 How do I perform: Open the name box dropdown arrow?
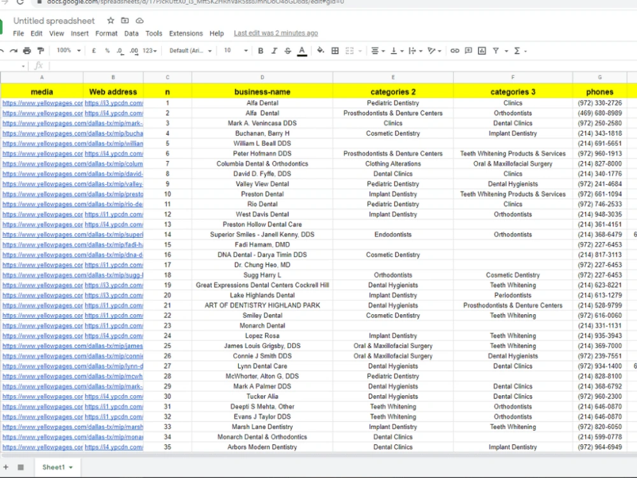click(23, 66)
